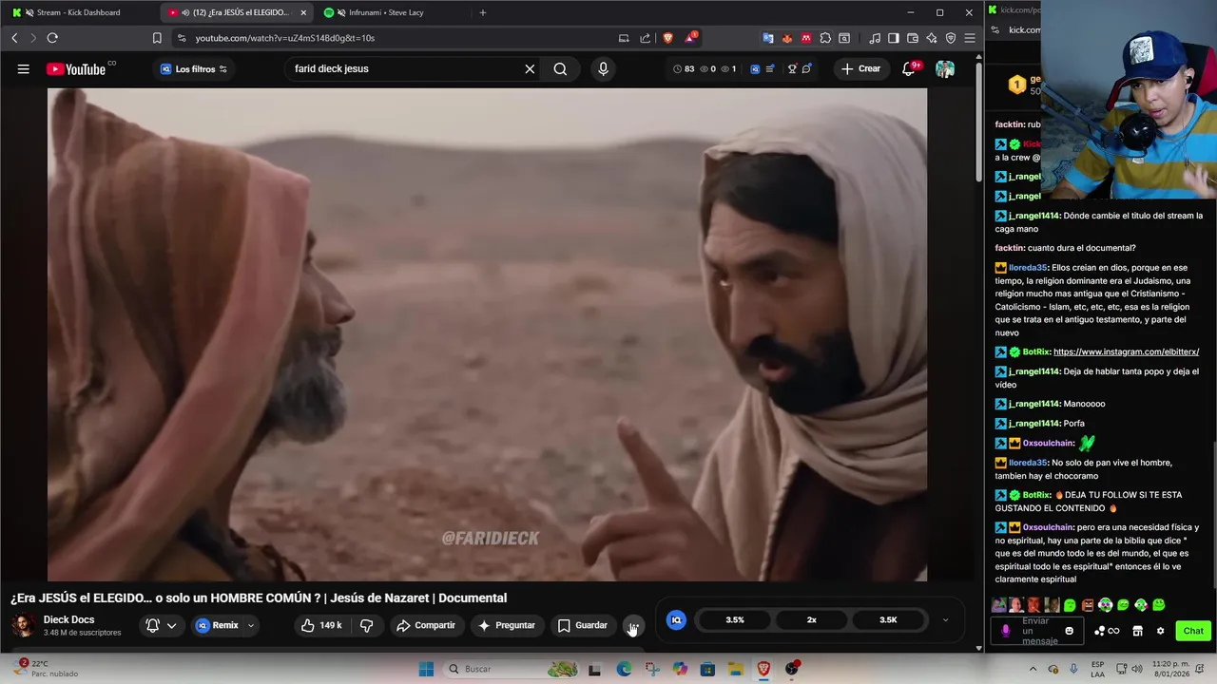The width and height of the screenshot is (1217, 684).
Task: Open the Kick chat settings gear
Action: [x=1160, y=631]
